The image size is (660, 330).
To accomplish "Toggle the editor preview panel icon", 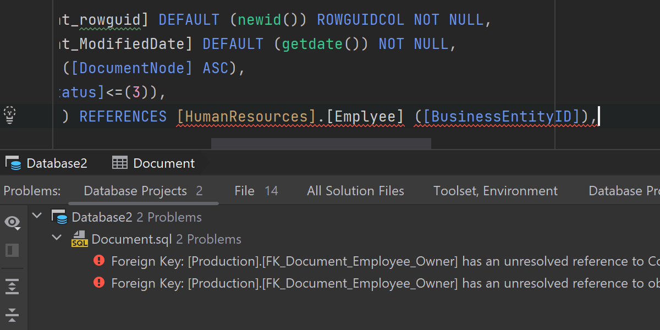I will click(12, 251).
